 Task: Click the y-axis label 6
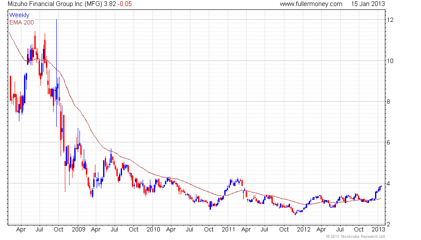click(388, 142)
